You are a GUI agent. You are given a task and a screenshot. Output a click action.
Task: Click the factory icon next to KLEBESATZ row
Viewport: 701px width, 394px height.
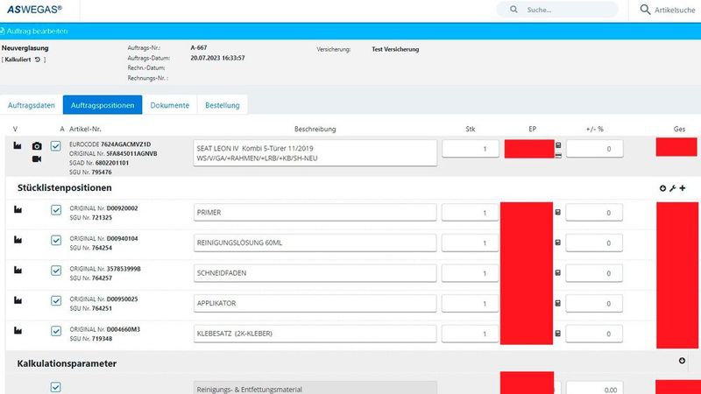17,332
